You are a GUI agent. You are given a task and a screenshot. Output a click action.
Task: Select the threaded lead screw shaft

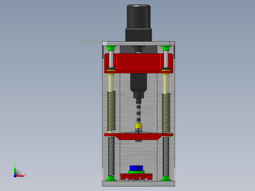click(138, 114)
